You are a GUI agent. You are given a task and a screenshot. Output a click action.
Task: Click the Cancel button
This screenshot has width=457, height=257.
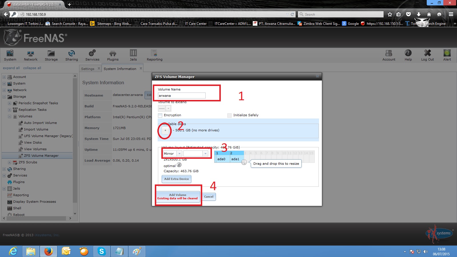point(209,197)
